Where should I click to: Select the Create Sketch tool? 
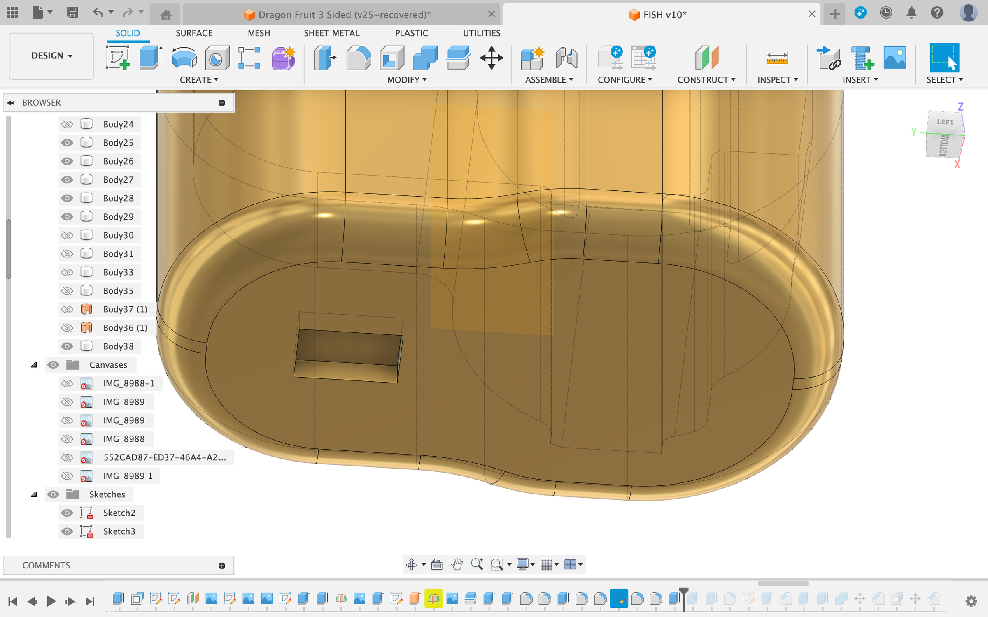[x=117, y=58]
